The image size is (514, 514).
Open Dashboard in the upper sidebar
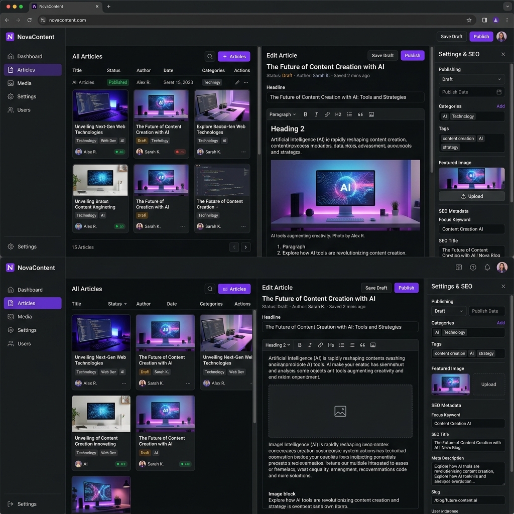pos(33,56)
